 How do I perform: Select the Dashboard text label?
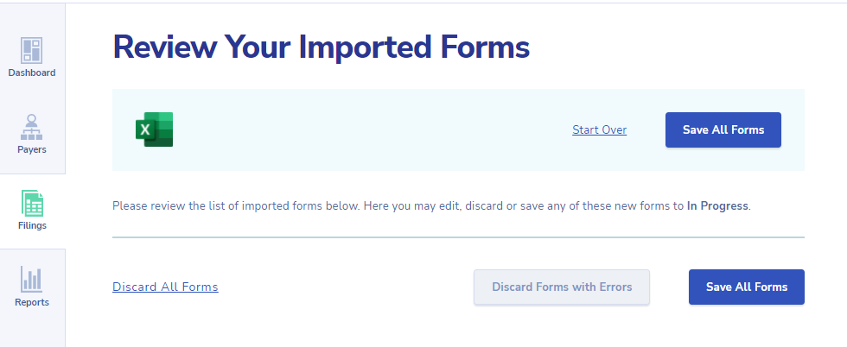pyautogui.click(x=32, y=73)
